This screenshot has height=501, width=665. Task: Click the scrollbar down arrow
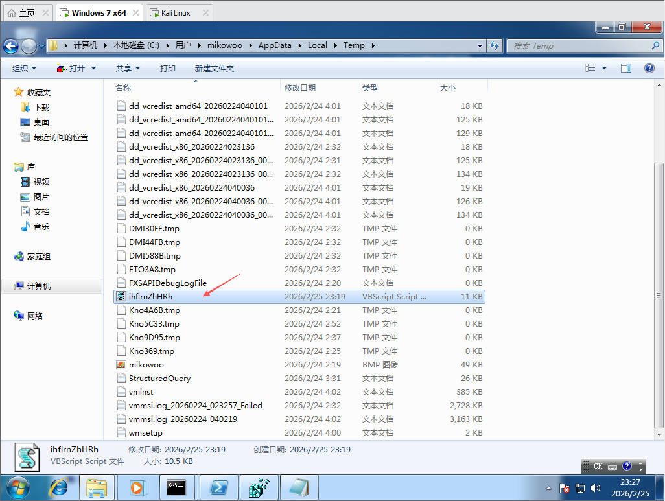659,434
